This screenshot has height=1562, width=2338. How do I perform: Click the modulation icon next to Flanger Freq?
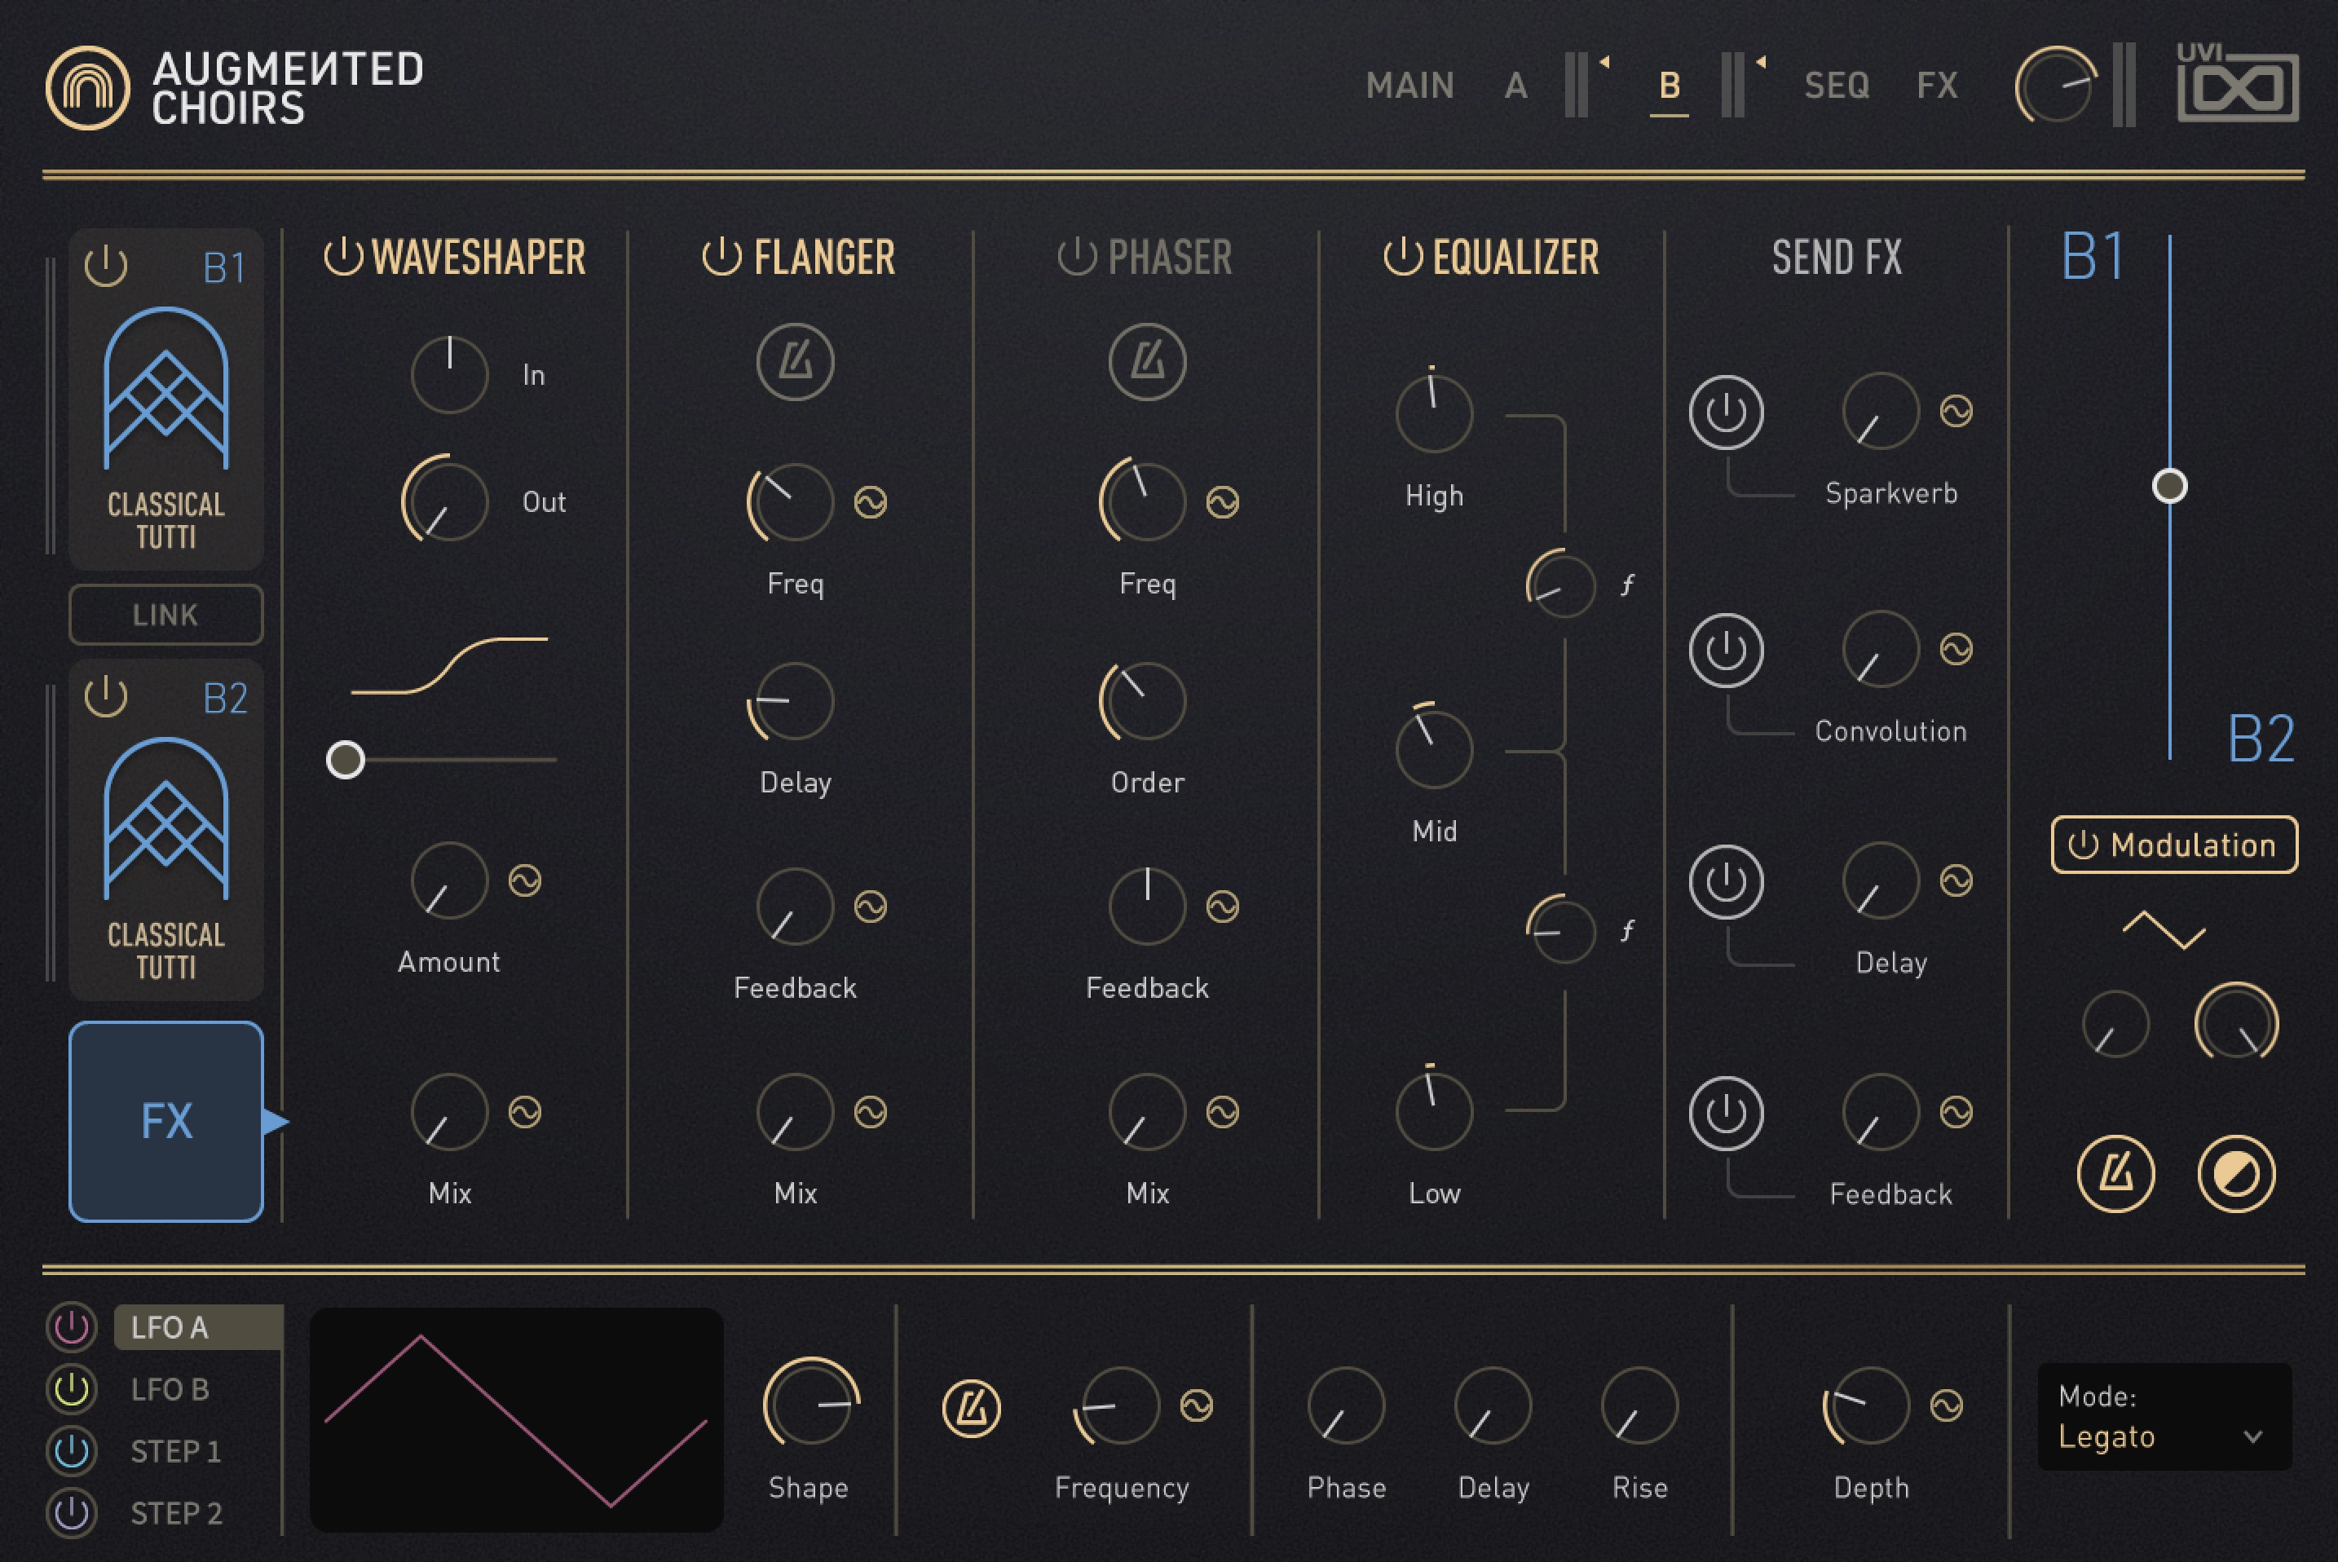(871, 502)
